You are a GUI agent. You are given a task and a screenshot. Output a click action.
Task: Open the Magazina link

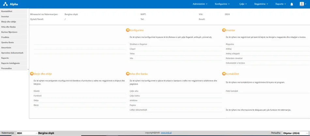click(x=230, y=44)
